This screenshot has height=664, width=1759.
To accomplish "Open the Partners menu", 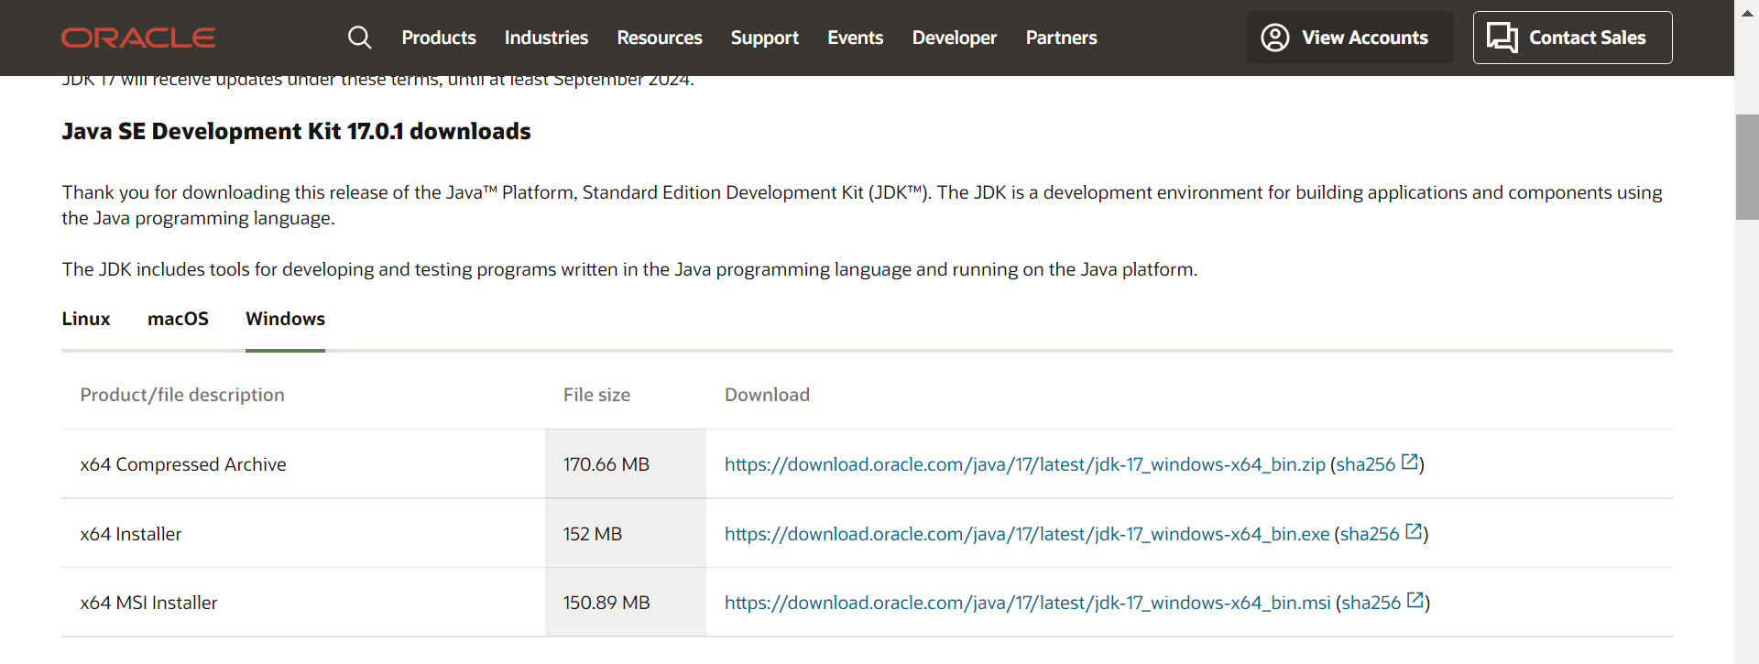I will [1062, 38].
